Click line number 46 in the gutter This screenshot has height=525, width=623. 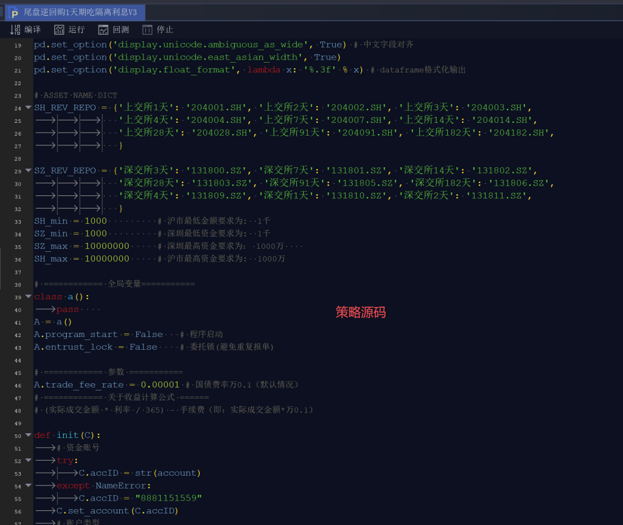(18, 386)
